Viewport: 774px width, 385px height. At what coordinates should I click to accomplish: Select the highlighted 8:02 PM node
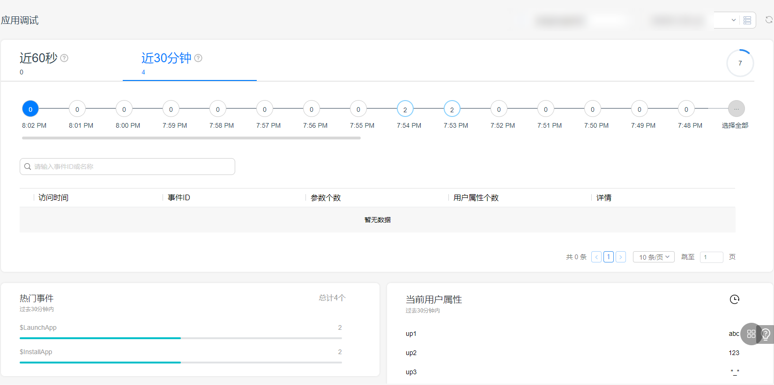[30, 109]
